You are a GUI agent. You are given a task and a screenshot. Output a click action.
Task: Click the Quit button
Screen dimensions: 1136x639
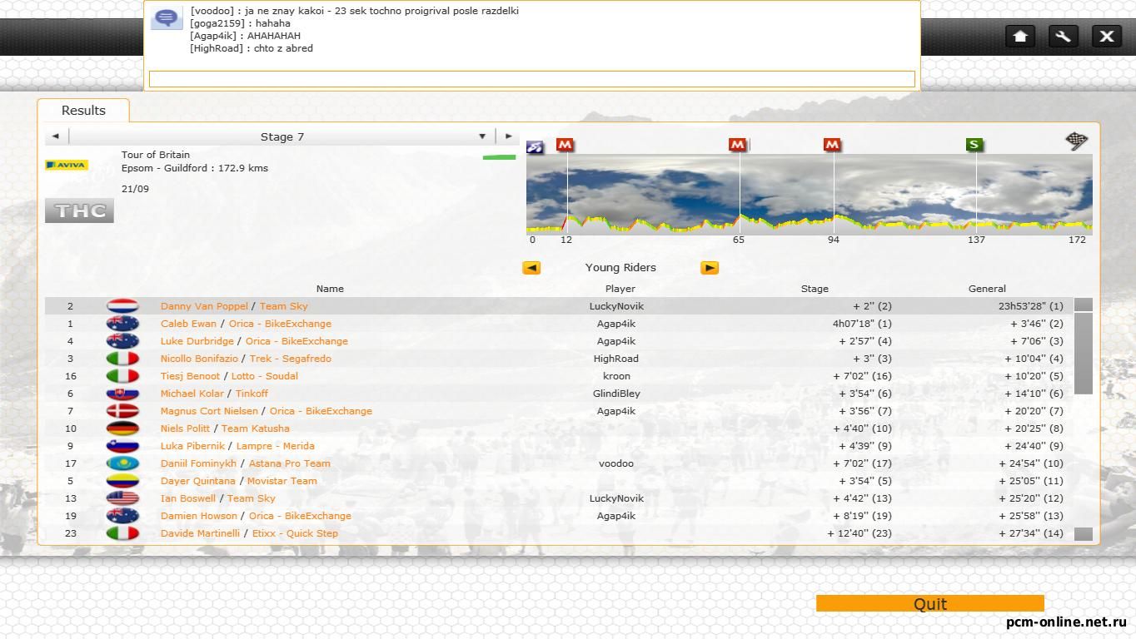click(930, 604)
